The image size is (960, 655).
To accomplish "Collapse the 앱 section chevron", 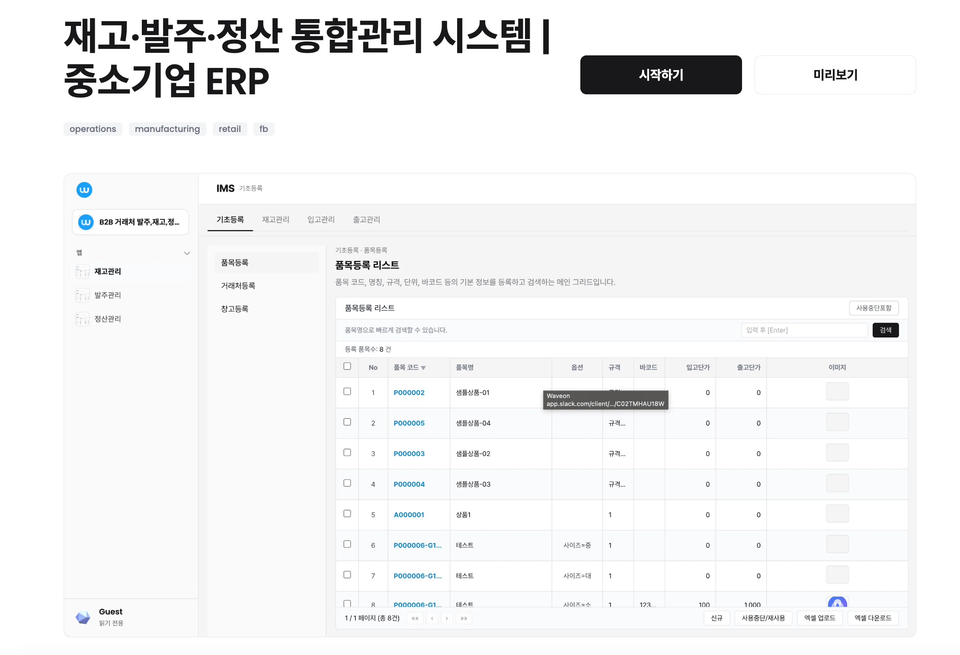I will tap(187, 253).
